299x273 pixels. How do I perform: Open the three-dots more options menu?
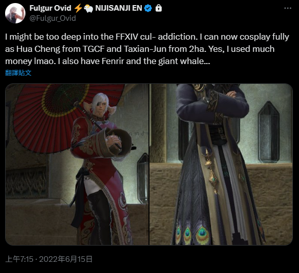pyautogui.click(x=288, y=8)
